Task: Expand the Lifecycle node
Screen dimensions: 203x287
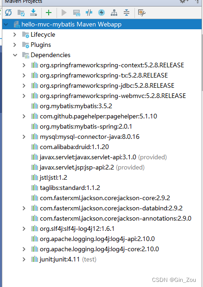Action: [x=15, y=34]
